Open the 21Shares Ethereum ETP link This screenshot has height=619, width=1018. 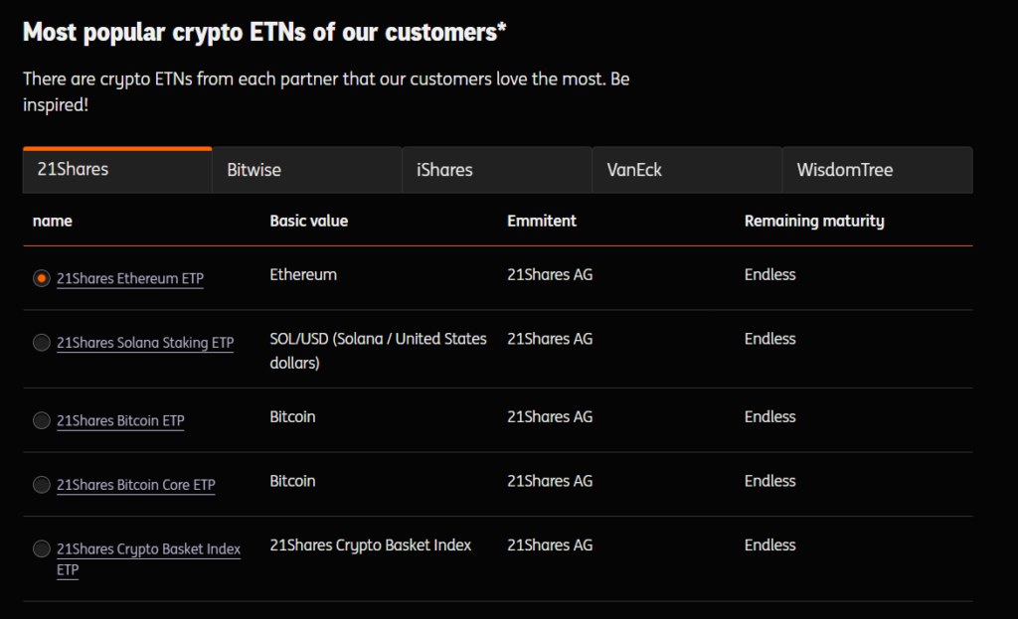click(130, 279)
